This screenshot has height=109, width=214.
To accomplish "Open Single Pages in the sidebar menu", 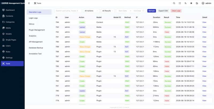I will [12, 40].
